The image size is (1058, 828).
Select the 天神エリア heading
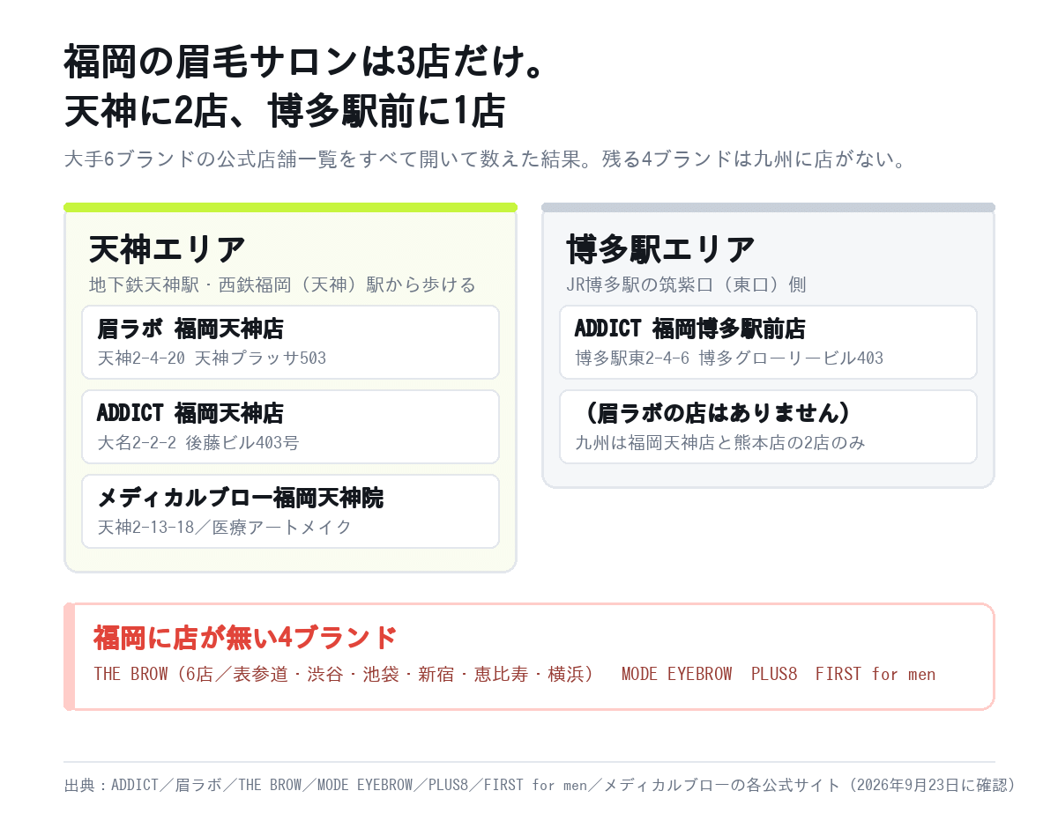pyautogui.click(x=167, y=249)
